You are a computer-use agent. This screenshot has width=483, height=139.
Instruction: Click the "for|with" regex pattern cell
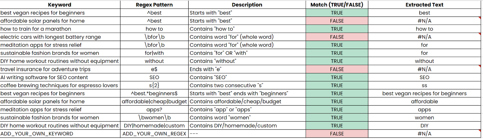[x=154, y=53]
